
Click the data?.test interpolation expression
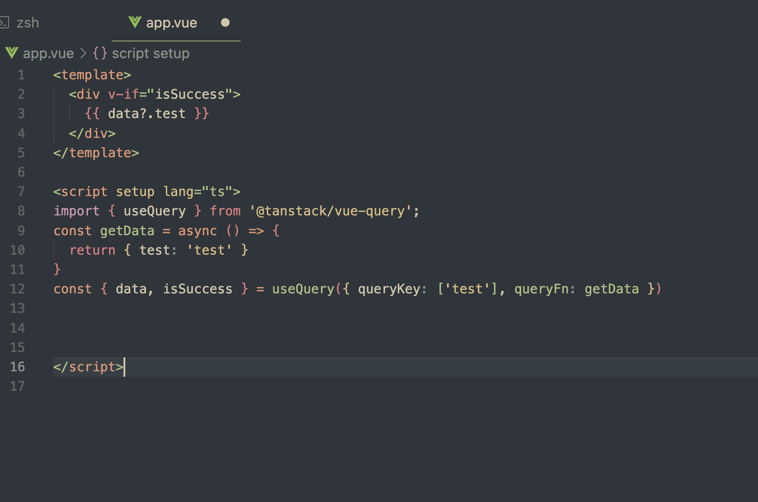[x=146, y=114]
